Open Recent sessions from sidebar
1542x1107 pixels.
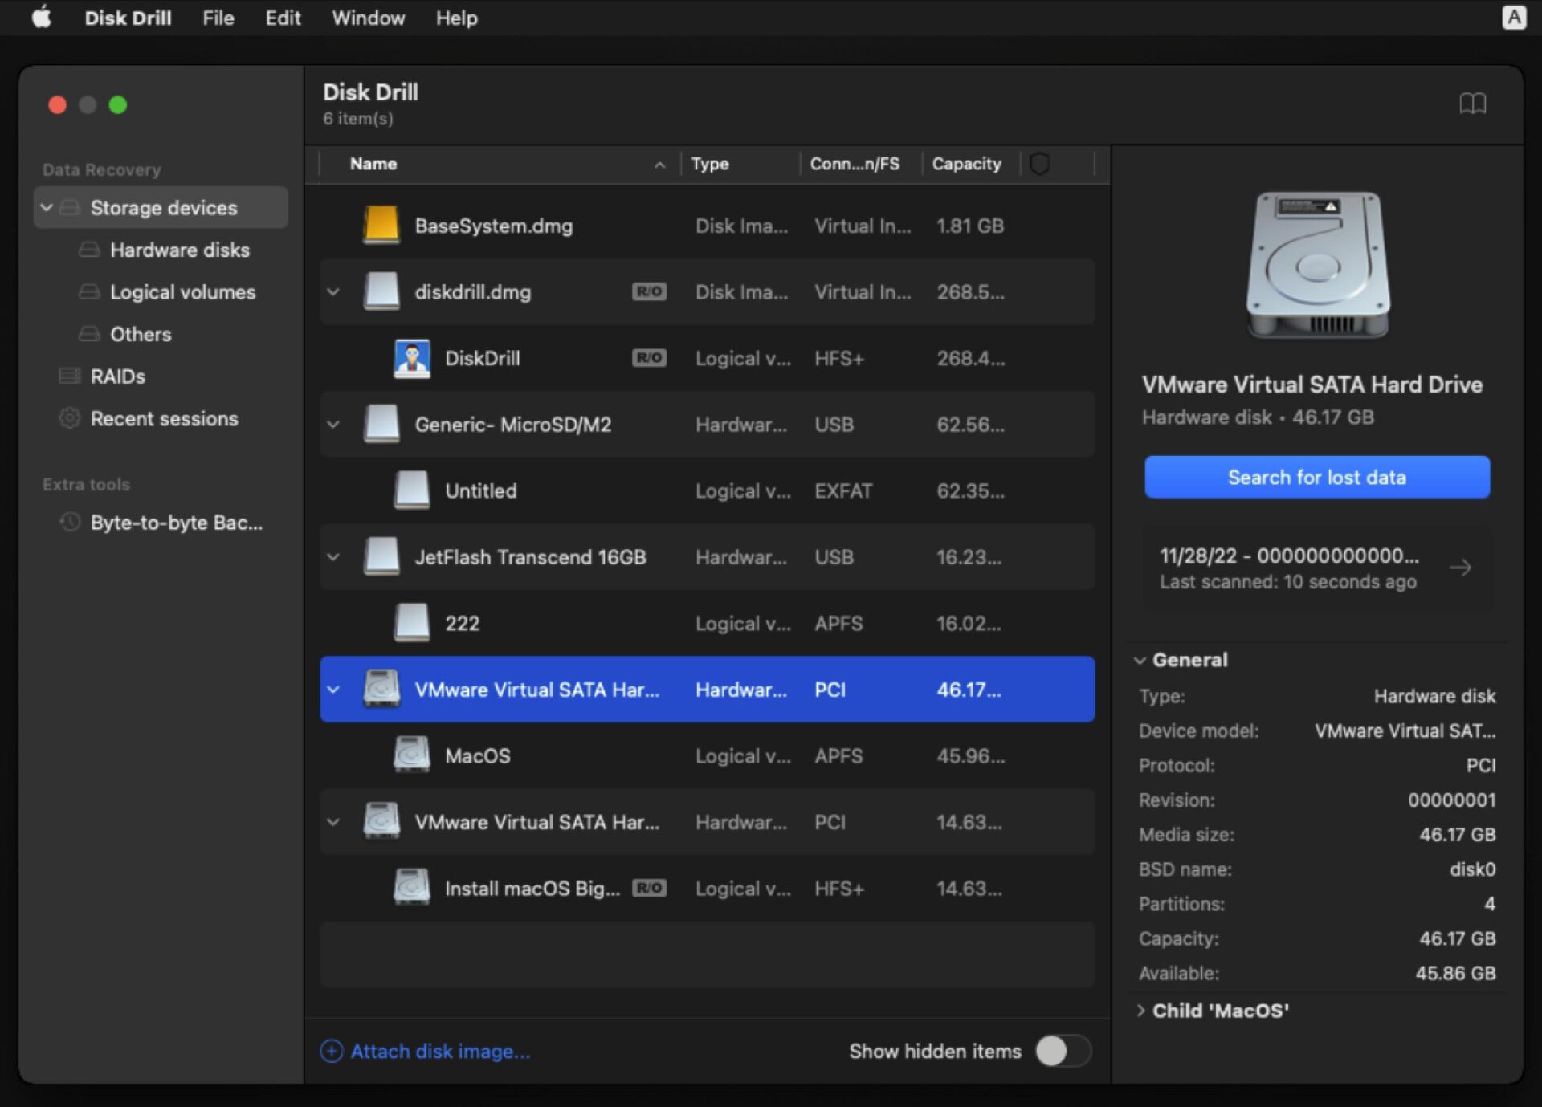pyautogui.click(x=163, y=418)
